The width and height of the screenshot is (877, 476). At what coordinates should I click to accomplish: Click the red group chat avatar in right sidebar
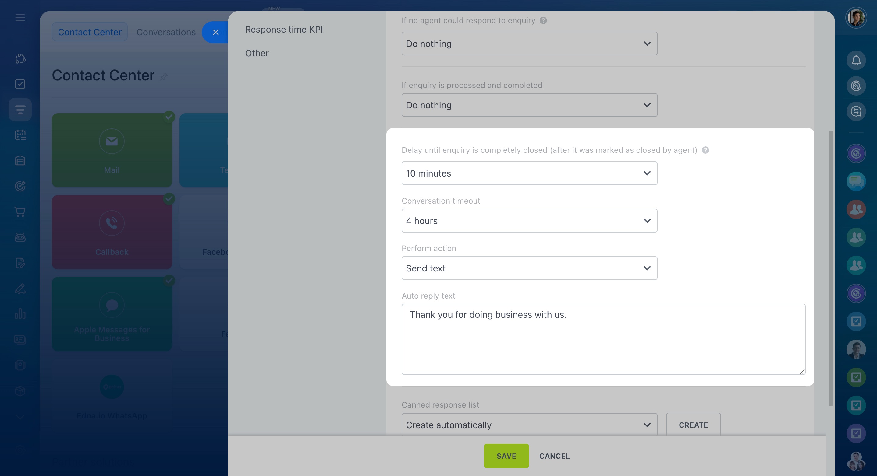coord(856,209)
